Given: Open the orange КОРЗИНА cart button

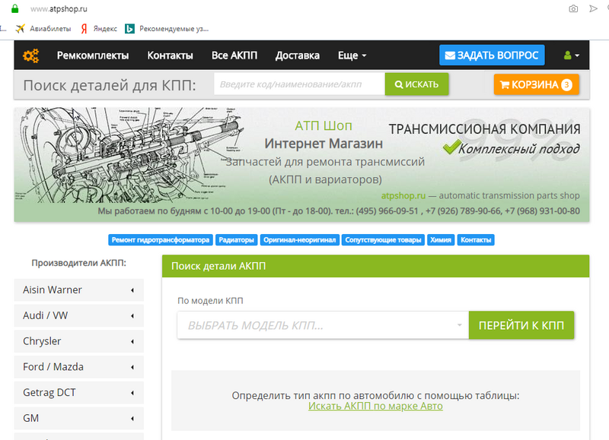Looking at the screenshot, I should click(x=537, y=84).
